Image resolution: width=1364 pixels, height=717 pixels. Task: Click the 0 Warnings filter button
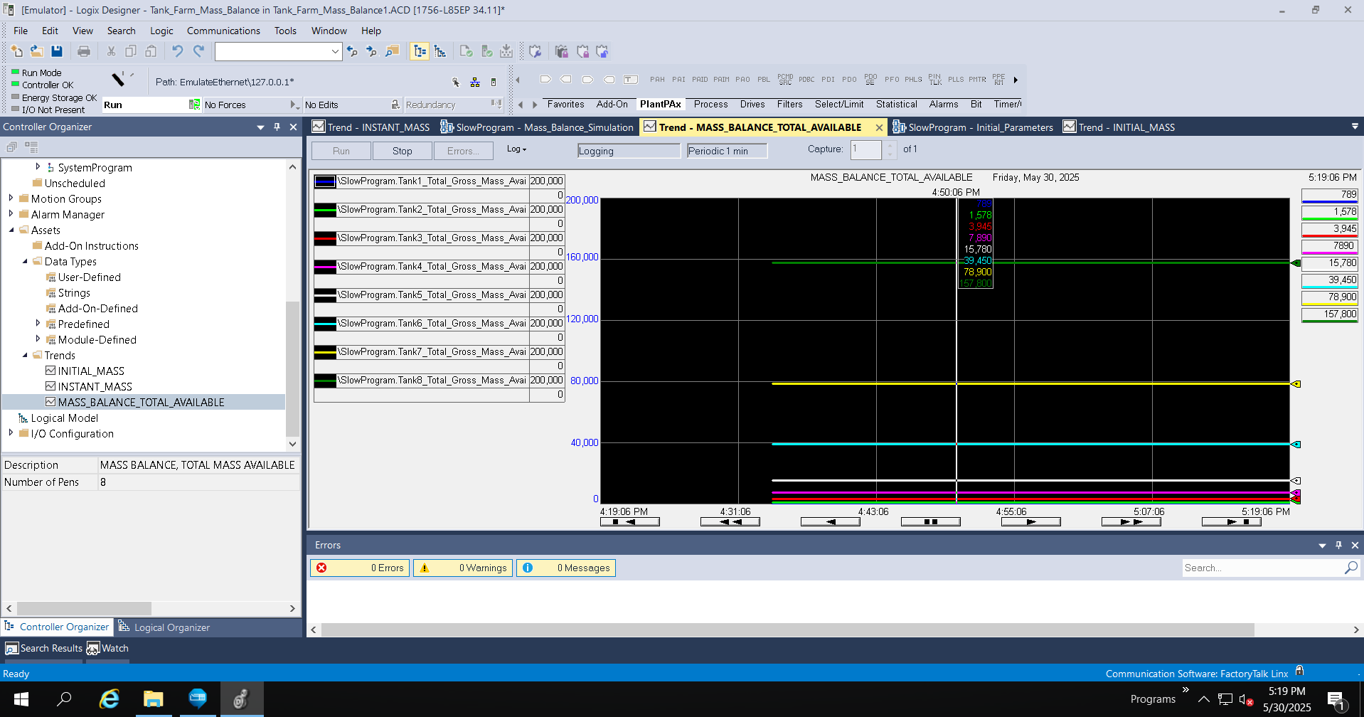pyautogui.click(x=463, y=568)
